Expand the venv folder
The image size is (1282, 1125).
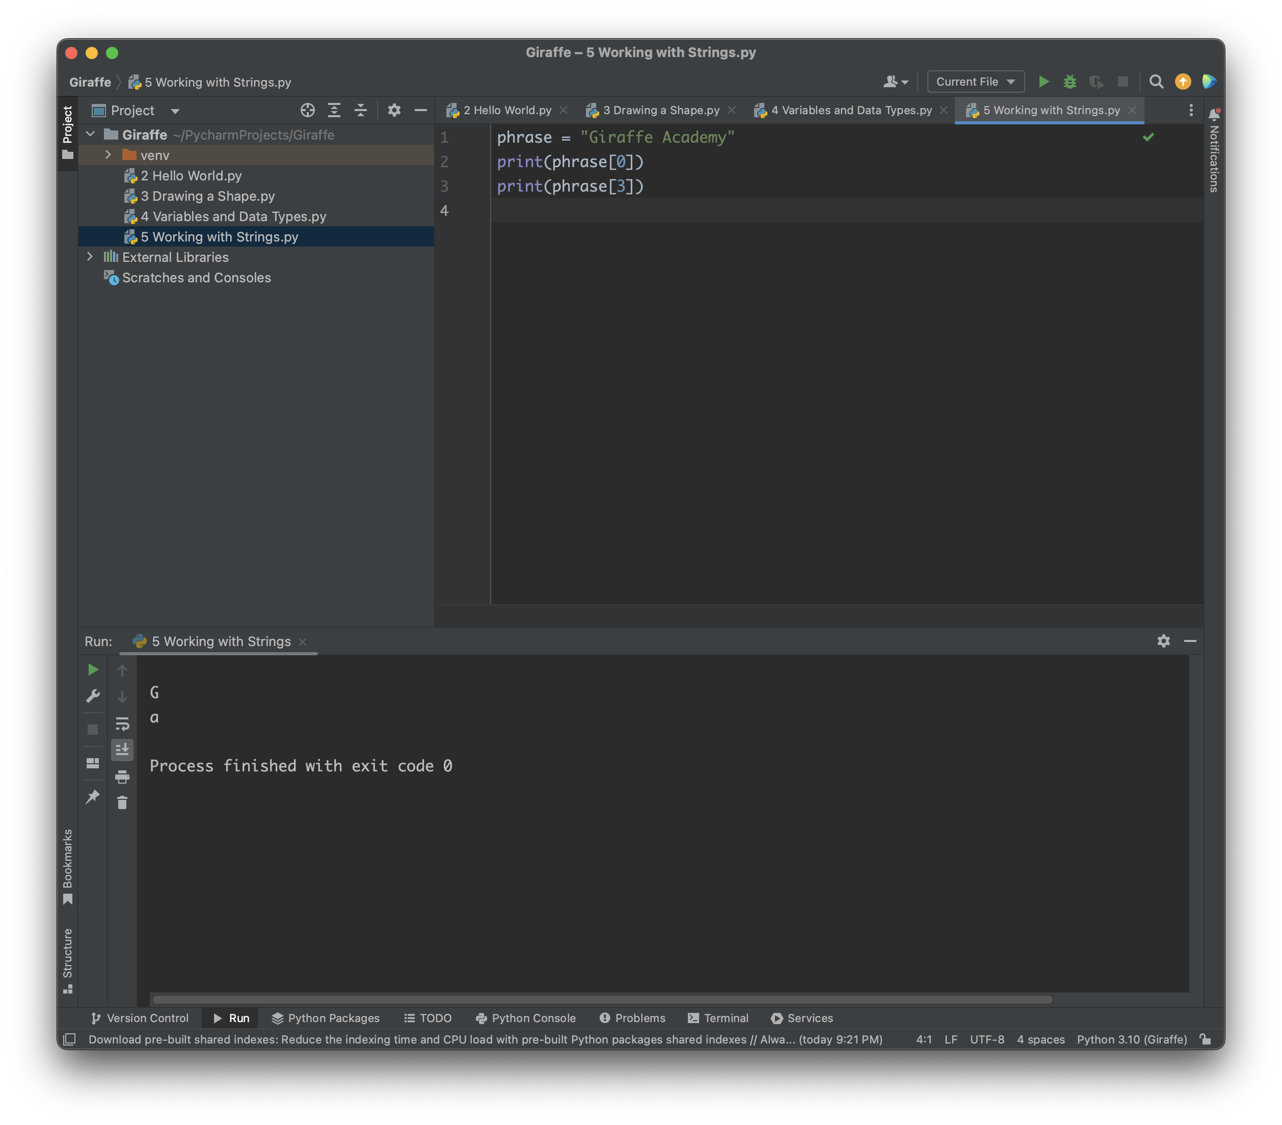point(108,155)
